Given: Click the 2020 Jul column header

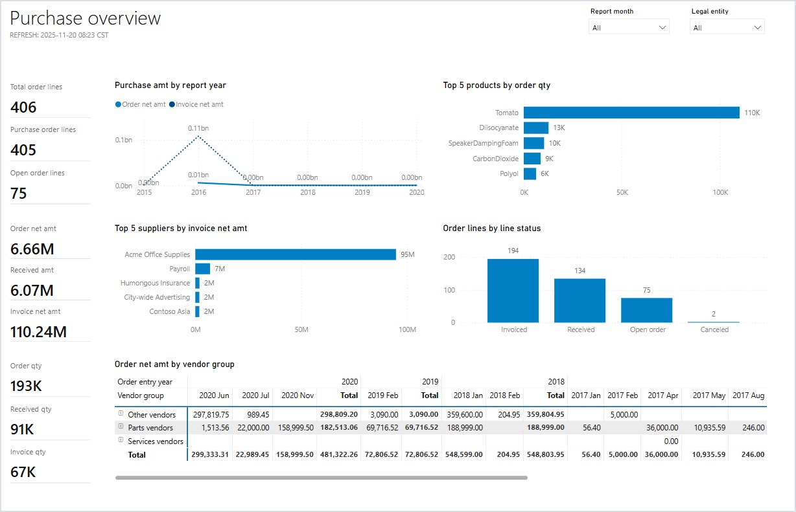Looking at the screenshot, I should [x=255, y=395].
